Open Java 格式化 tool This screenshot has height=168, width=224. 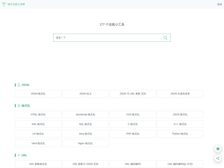85,134
